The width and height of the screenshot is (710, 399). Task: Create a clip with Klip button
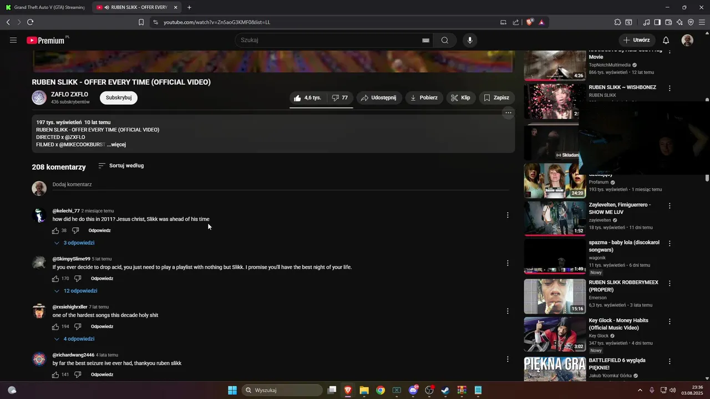tap(460, 98)
